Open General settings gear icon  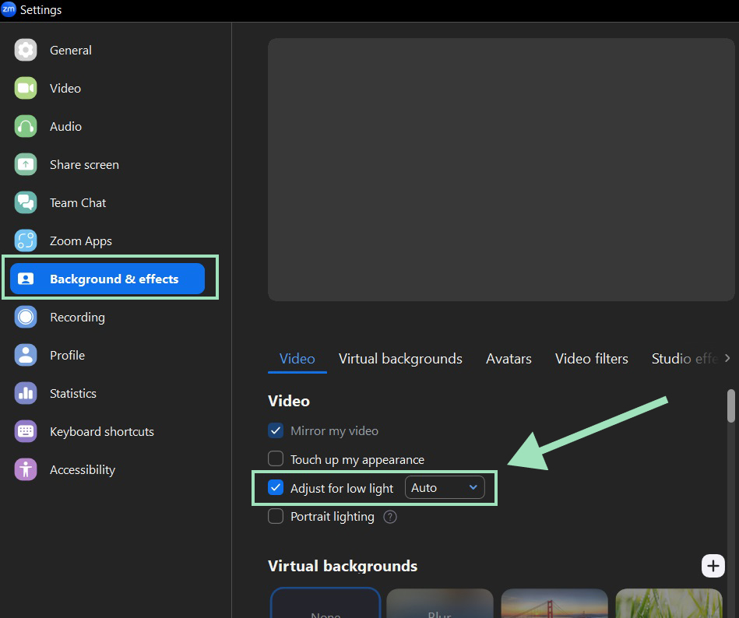tap(26, 50)
